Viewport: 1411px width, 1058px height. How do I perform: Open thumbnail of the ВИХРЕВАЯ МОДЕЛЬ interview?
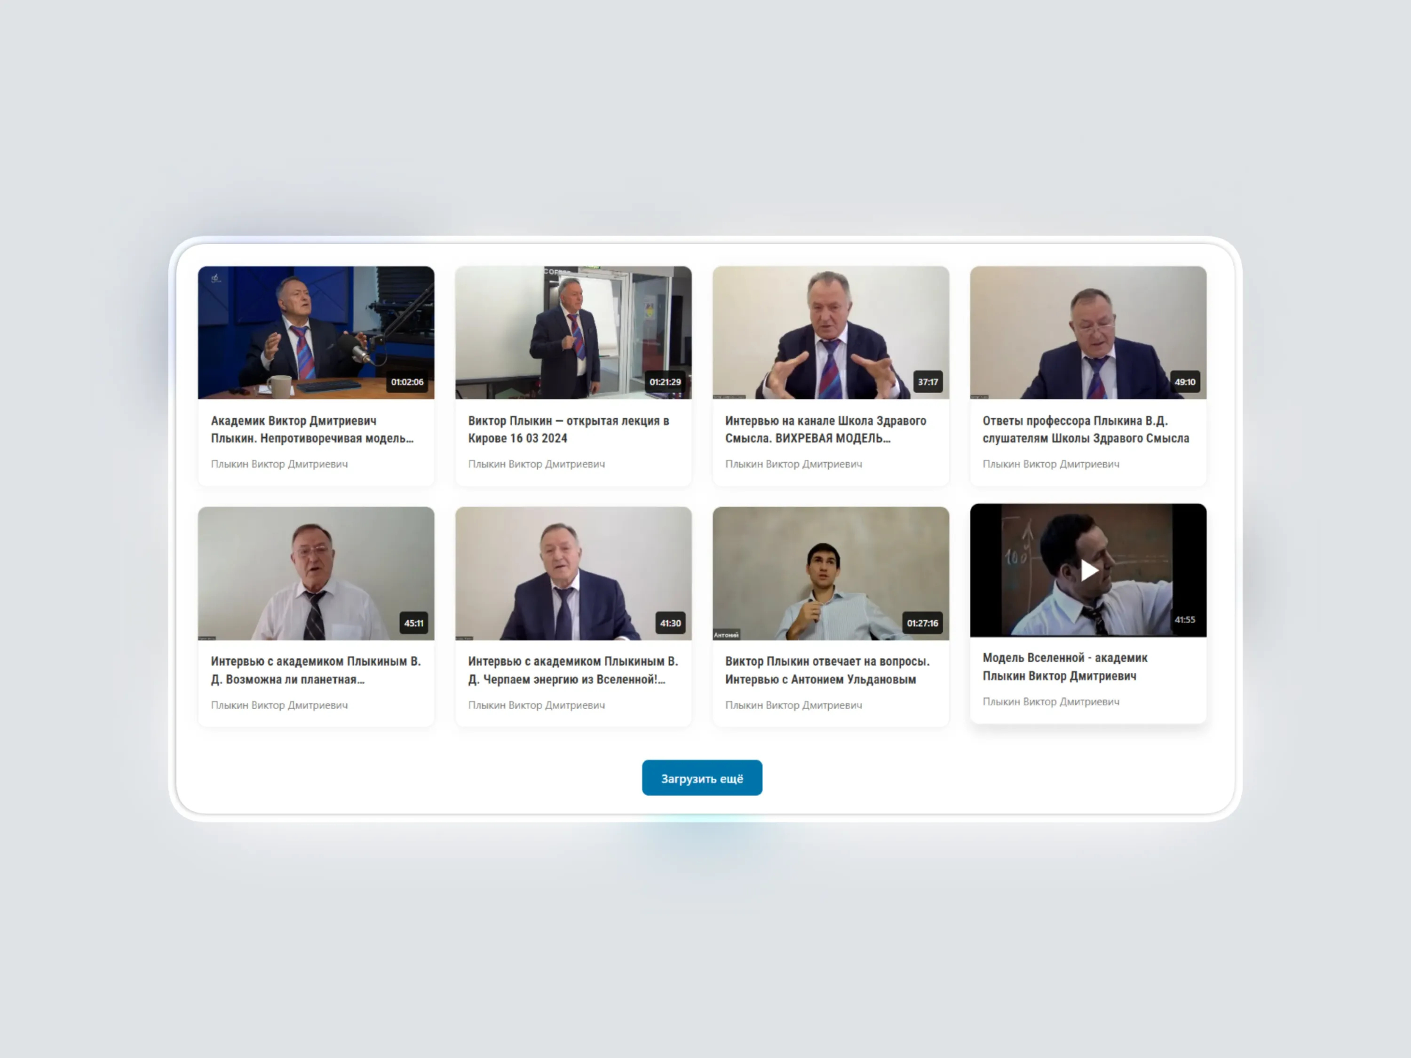(x=831, y=332)
